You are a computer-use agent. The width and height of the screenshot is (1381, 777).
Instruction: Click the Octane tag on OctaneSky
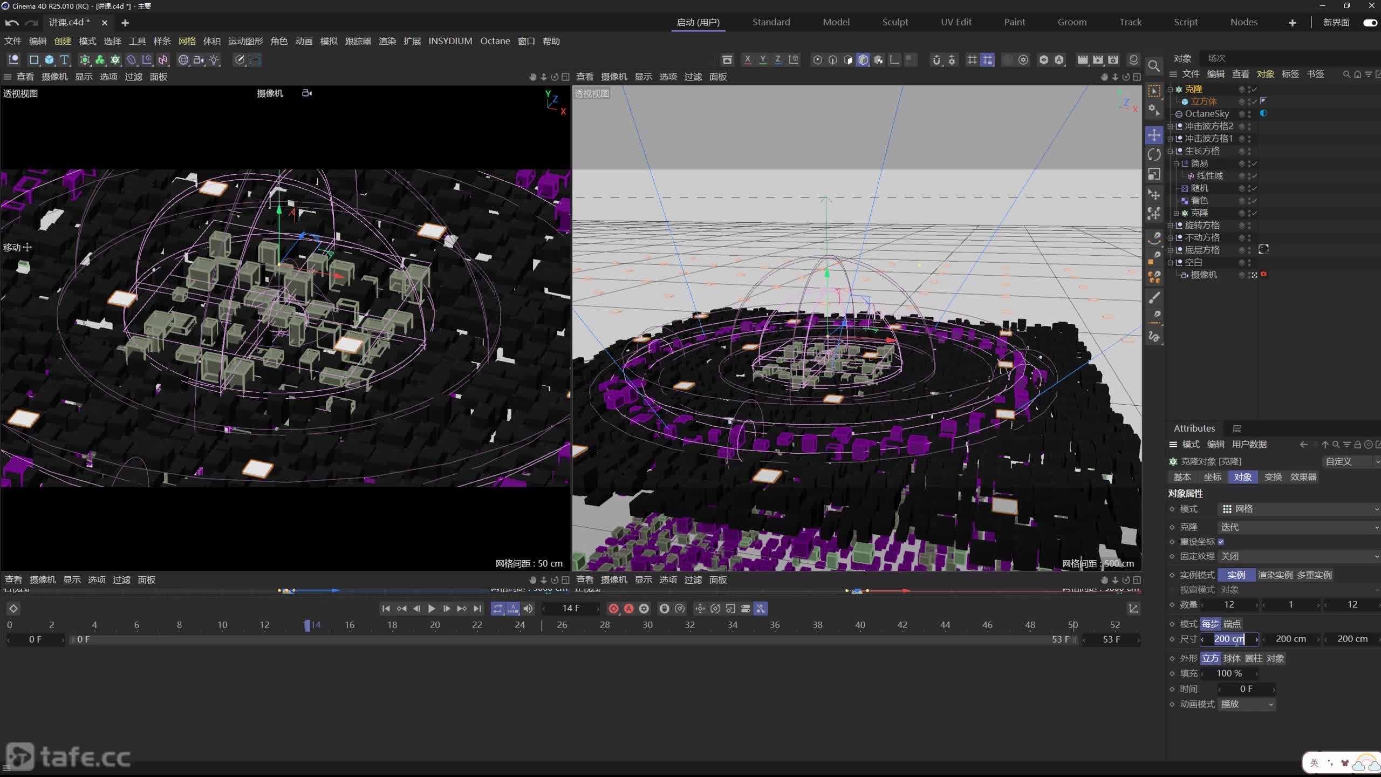pyautogui.click(x=1263, y=113)
